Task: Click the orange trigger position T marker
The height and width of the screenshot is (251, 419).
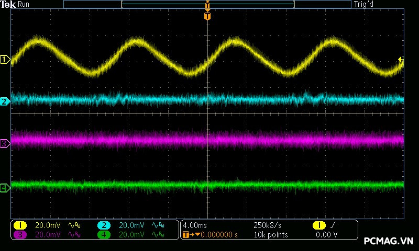Action: [x=207, y=17]
